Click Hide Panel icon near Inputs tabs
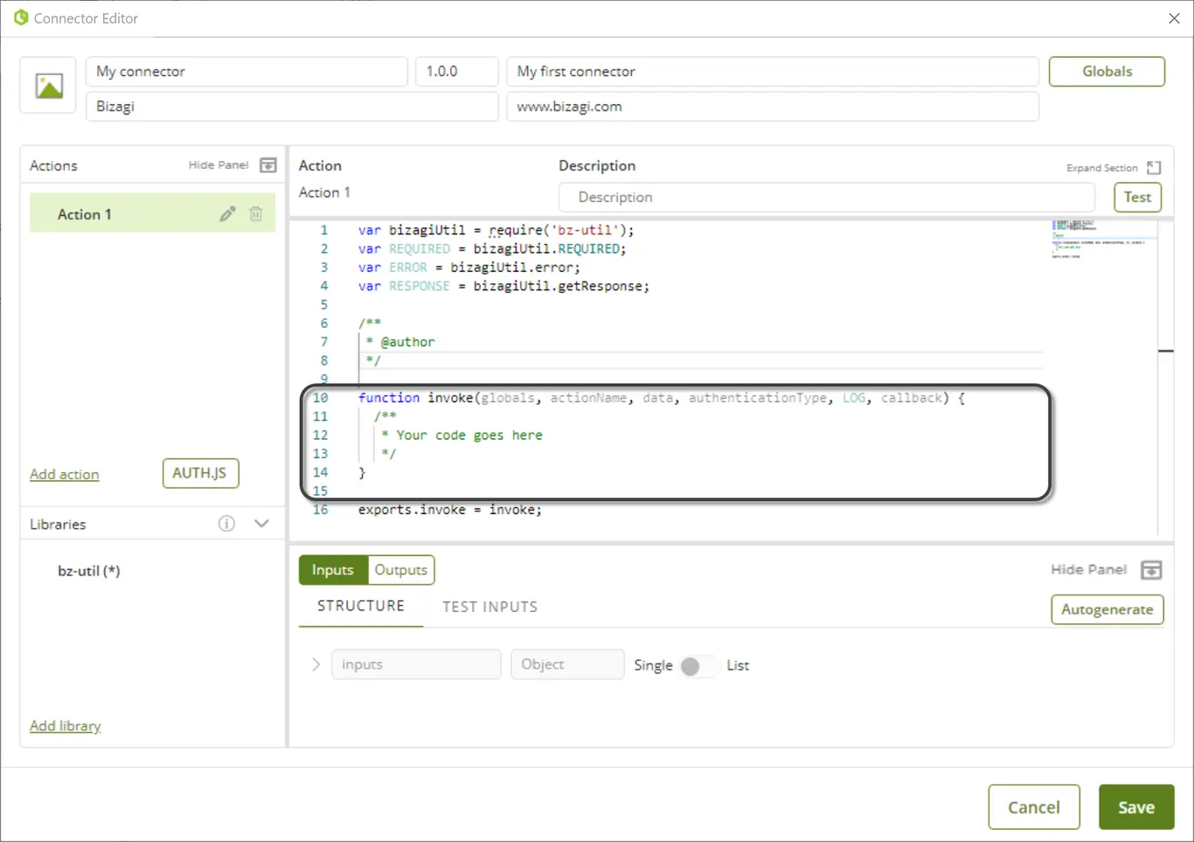Screen dimensions: 1194x842 [x=1151, y=570]
